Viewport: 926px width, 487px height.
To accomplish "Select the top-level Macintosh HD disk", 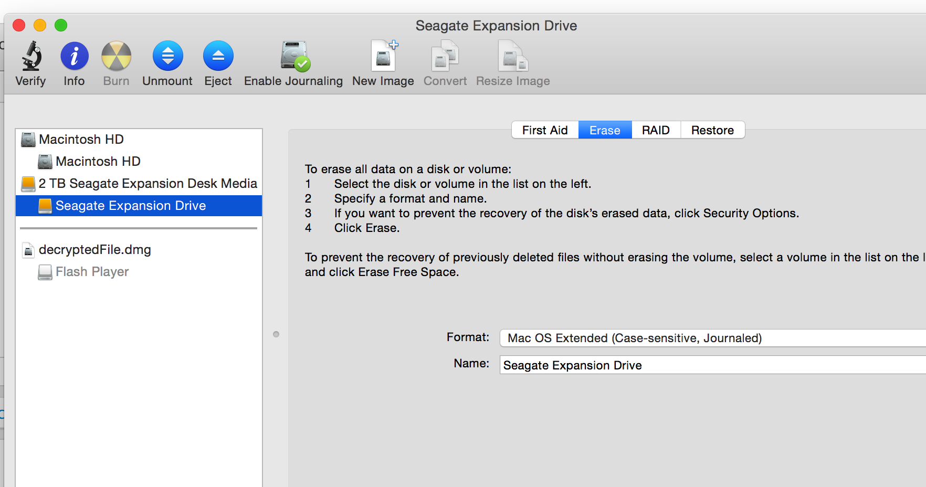I will (x=139, y=140).
